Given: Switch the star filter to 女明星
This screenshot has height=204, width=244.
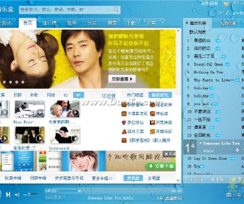Looking at the screenshot, I should [x=154, y=178].
